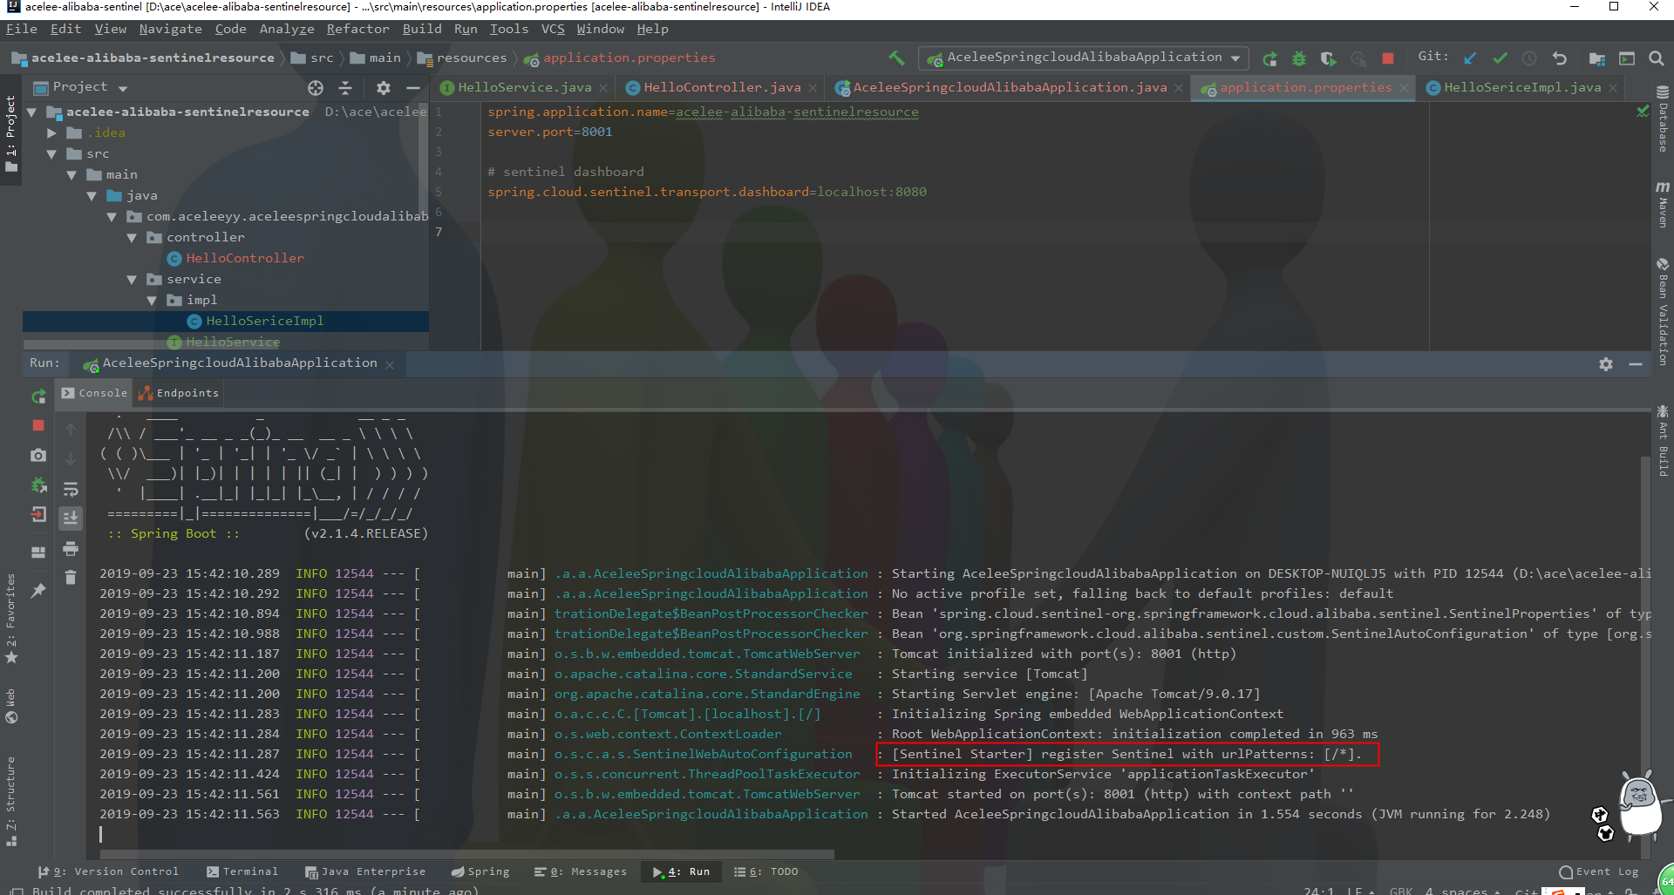Image resolution: width=1674 pixels, height=895 pixels.
Task: Open the Terminal tool window
Action: point(242,871)
